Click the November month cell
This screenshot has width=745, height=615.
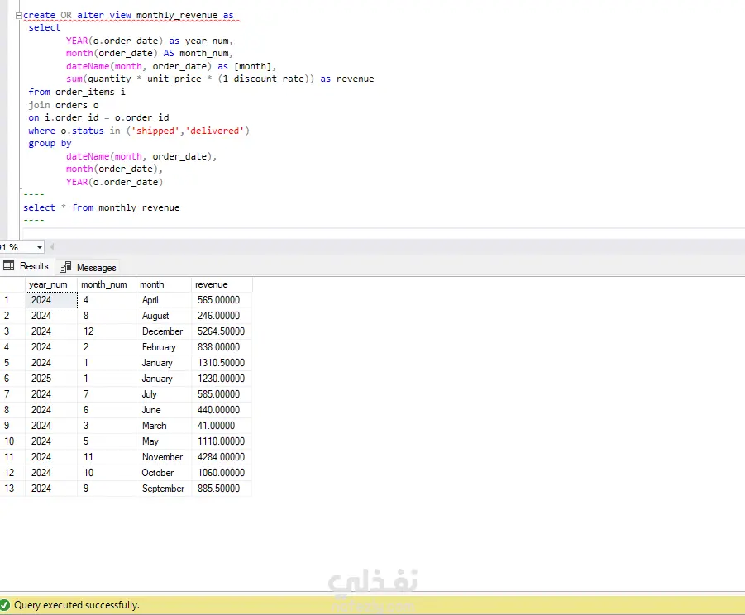[x=163, y=457]
